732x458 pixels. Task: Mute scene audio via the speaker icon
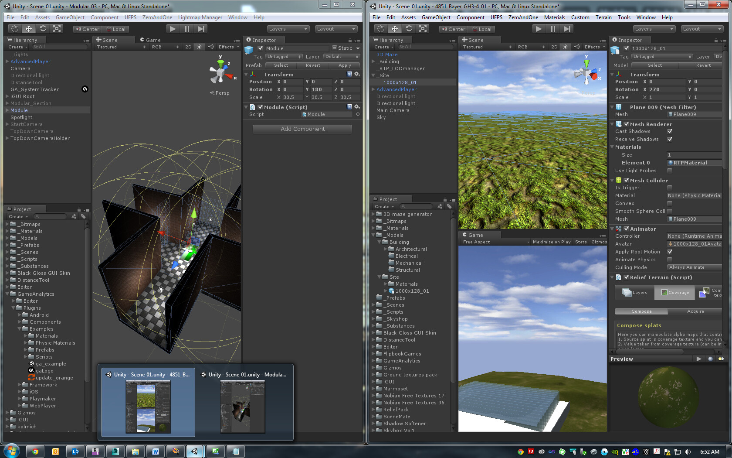tap(211, 47)
